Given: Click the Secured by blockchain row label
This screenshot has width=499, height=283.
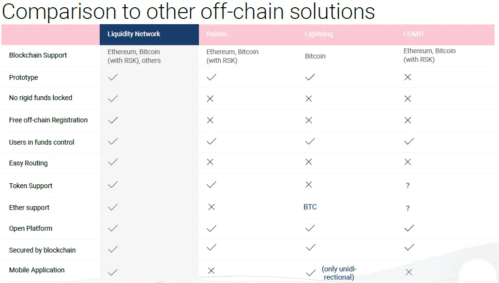Looking at the screenshot, I should click(42, 250).
